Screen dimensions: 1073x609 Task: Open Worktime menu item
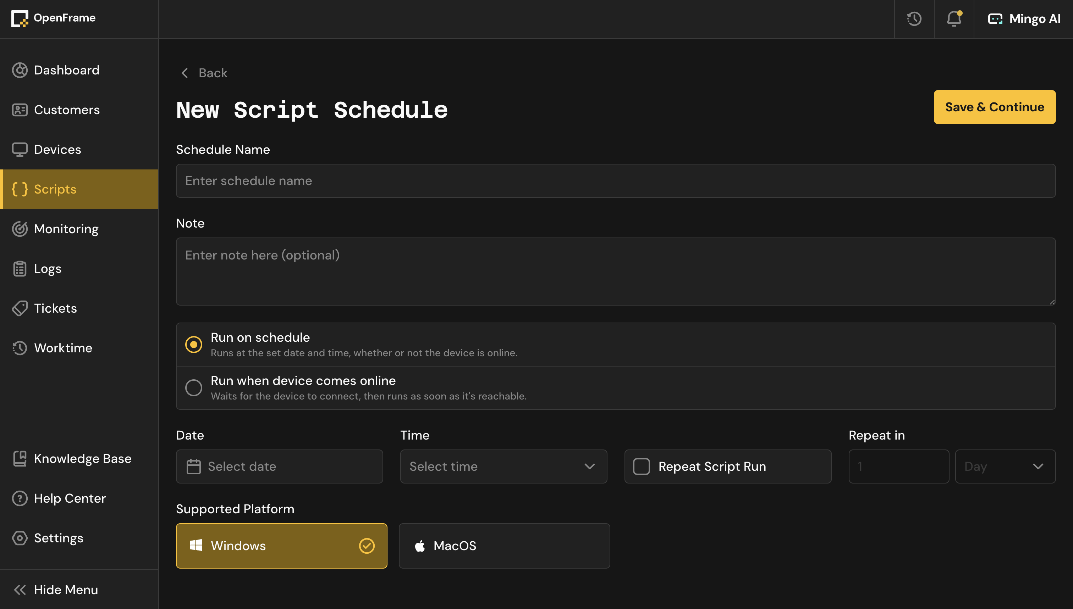[79, 348]
